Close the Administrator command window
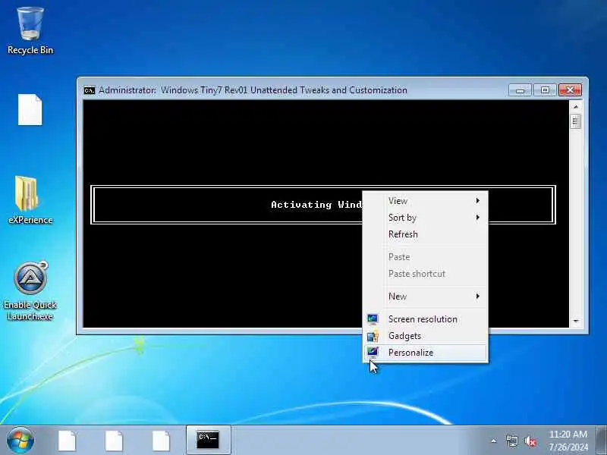This screenshot has height=455, width=607. click(570, 90)
